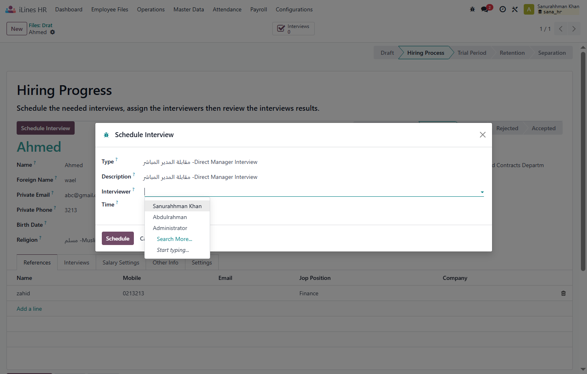This screenshot has width=587, height=374.
Task: Click the Schedule button in dialog
Action: point(118,239)
